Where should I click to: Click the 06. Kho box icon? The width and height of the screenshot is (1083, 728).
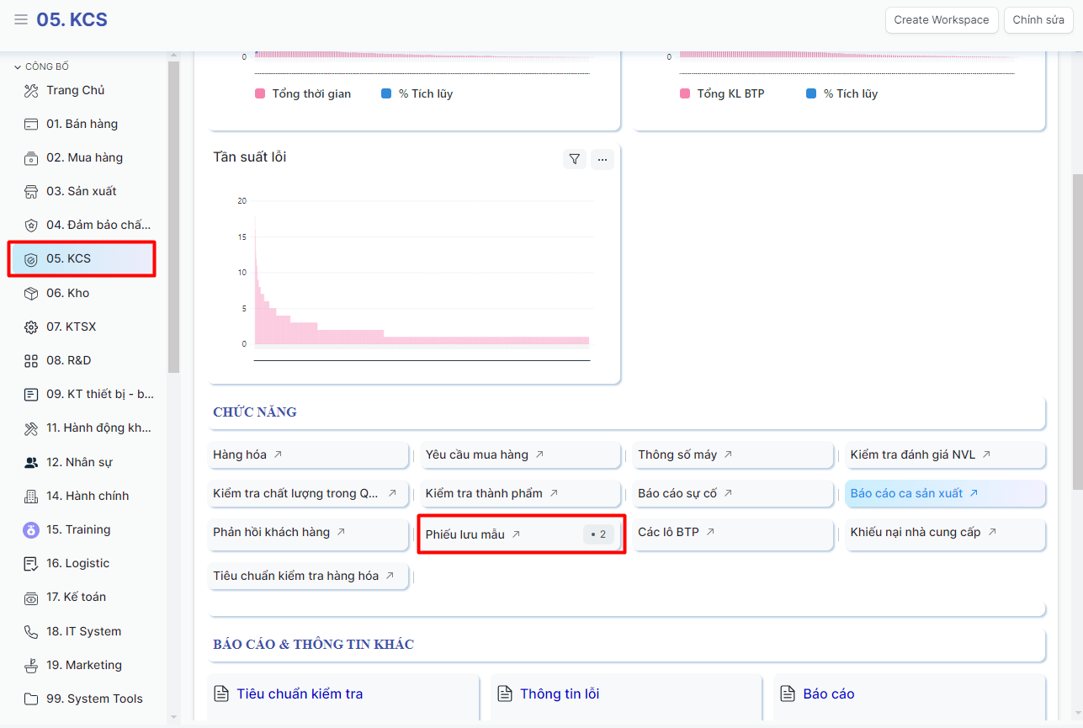pyautogui.click(x=31, y=293)
